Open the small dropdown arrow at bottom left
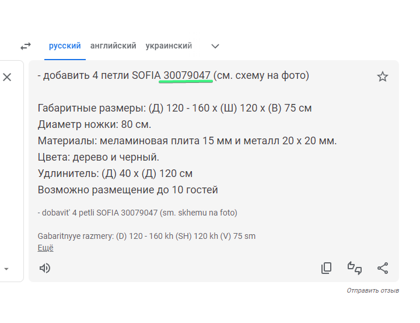 coord(6,269)
